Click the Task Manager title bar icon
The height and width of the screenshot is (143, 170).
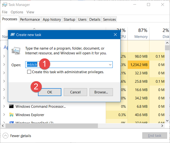click(x=5, y=5)
